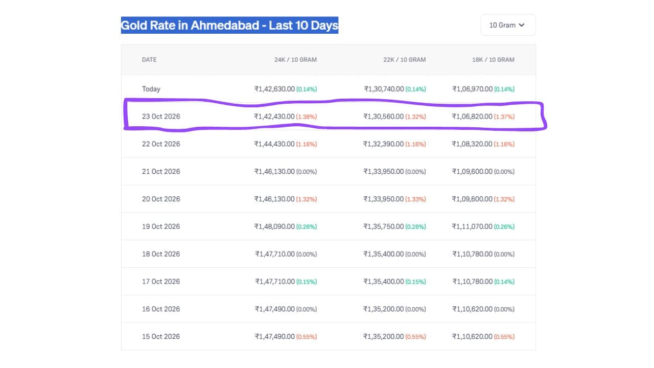Click 24K price in 18 Oct 2026 row
Image resolution: width=654 pixels, height=368 pixels.
click(274, 254)
